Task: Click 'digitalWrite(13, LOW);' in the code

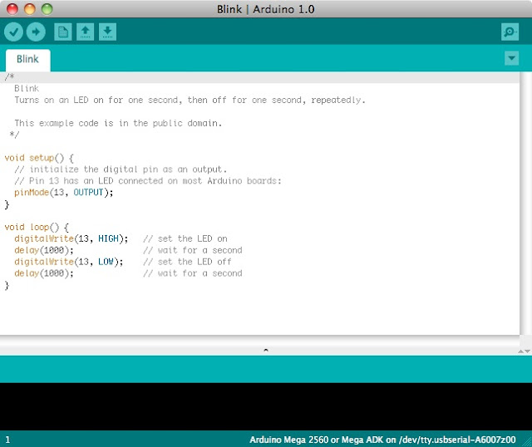Action: pyautogui.click(x=69, y=262)
